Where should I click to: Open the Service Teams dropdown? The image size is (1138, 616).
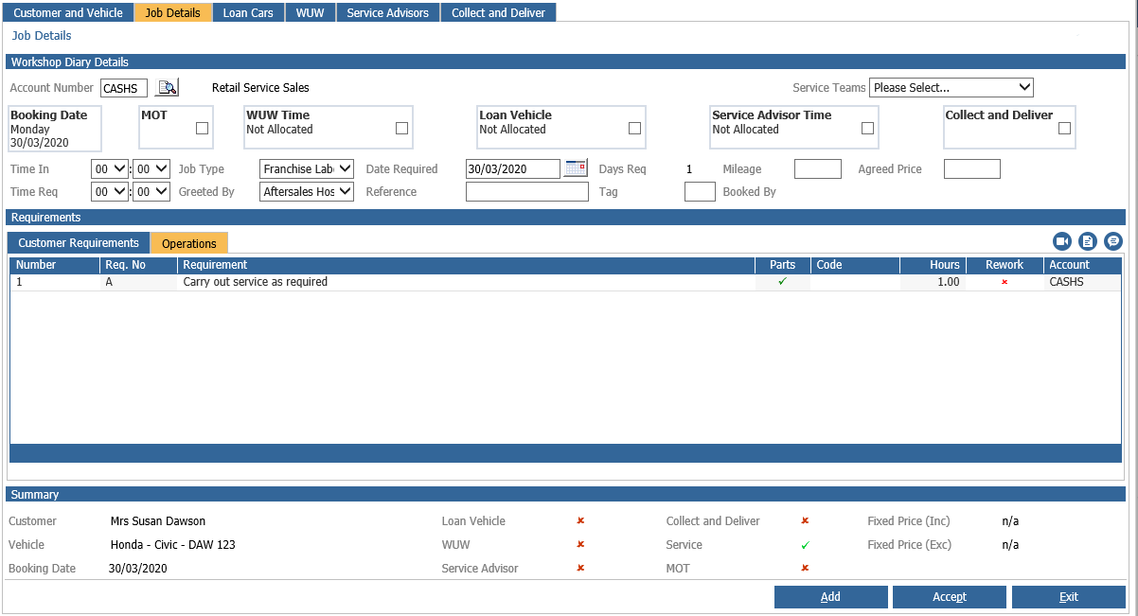coord(951,87)
